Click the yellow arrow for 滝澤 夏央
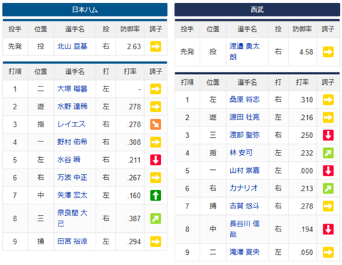The image size is (342, 265). [328, 252]
